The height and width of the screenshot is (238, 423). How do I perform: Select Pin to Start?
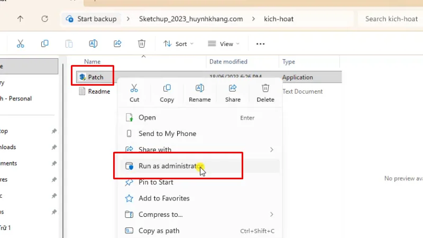click(x=200, y=182)
